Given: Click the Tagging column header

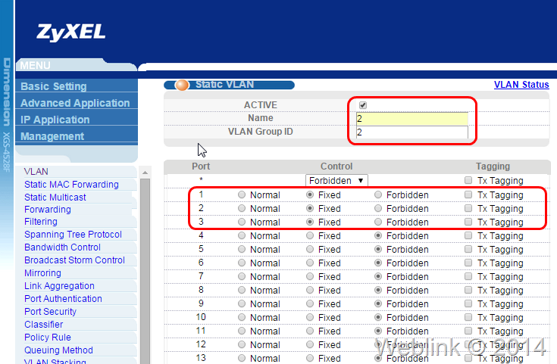Looking at the screenshot, I should pyautogui.click(x=493, y=166).
